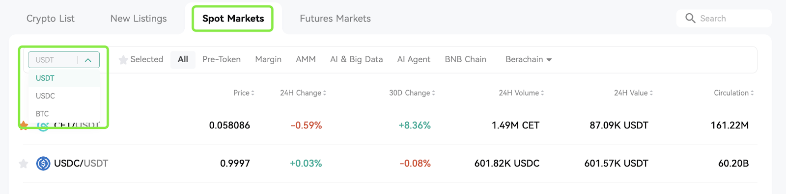The height and width of the screenshot is (194, 786).
Task: Click the USDC coin logo icon
Action: [43, 163]
